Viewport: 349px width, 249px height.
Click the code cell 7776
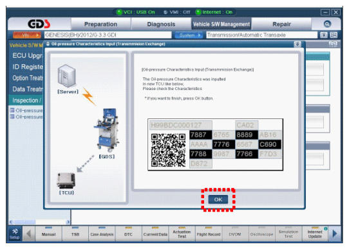coord(223,144)
